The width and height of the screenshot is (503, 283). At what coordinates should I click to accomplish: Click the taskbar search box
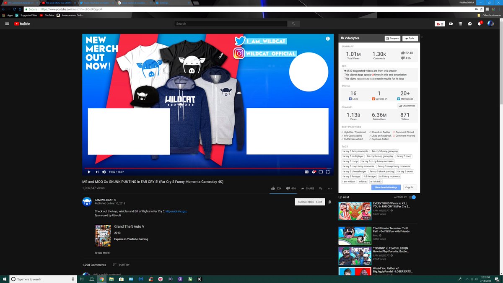[43, 279]
